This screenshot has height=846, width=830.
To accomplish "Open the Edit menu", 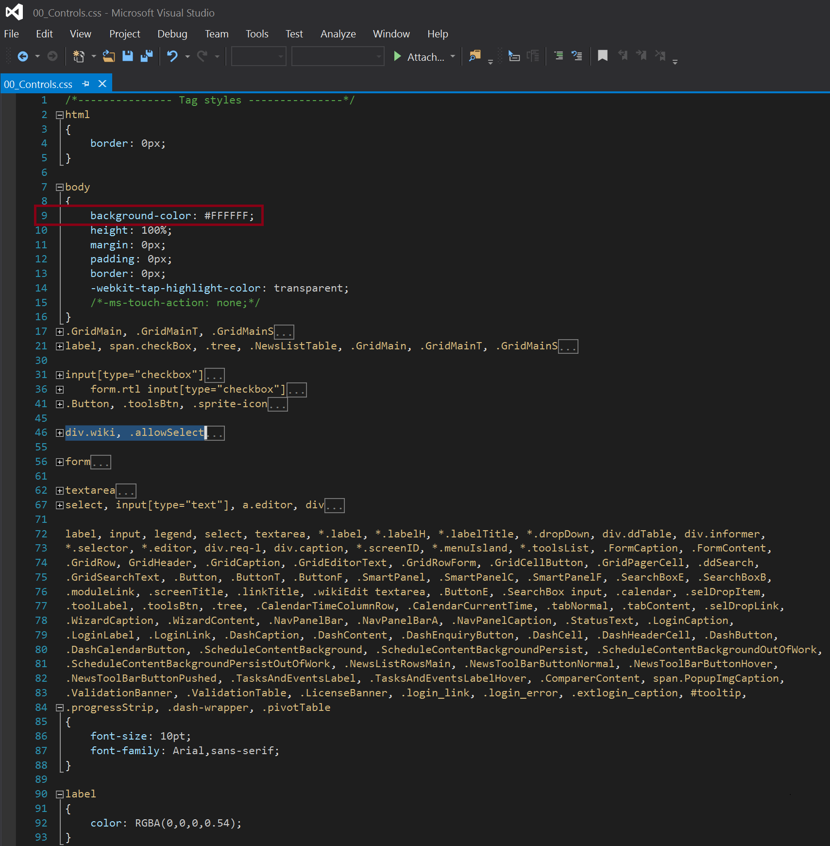I will pyautogui.click(x=44, y=34).
